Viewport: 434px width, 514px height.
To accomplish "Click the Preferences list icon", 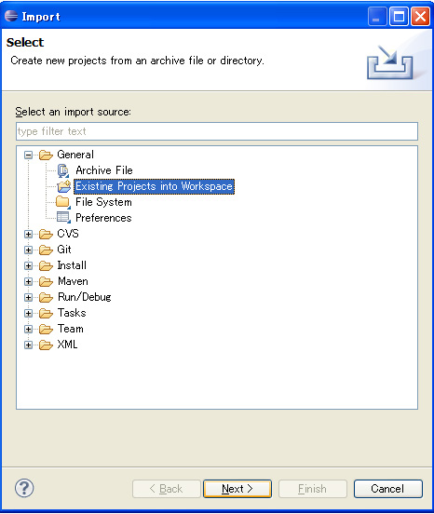I will 63,218.
